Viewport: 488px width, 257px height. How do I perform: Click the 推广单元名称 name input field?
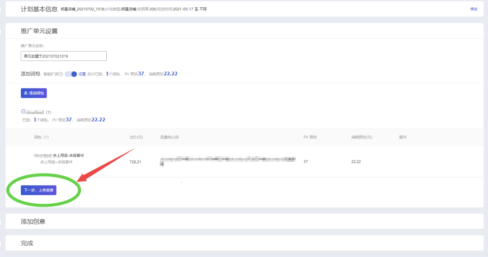[64, 56]
